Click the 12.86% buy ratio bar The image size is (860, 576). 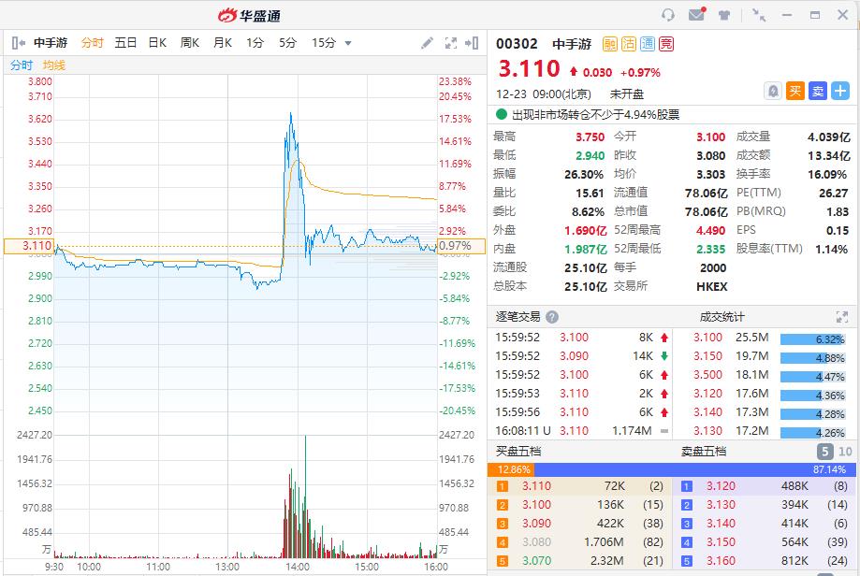pyautogui.click(x=511, y=469)
